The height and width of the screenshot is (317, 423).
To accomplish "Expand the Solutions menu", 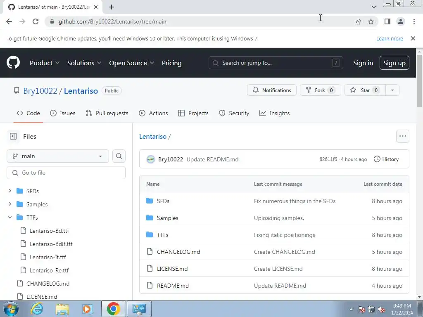I will click(x=84, y=63).
